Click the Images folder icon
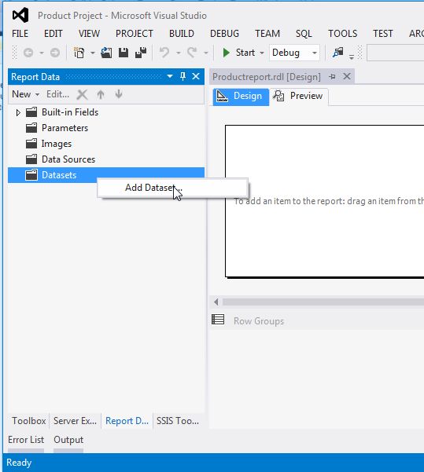The width and height of the screenshot is (424, 472). (x=31, y=144)
